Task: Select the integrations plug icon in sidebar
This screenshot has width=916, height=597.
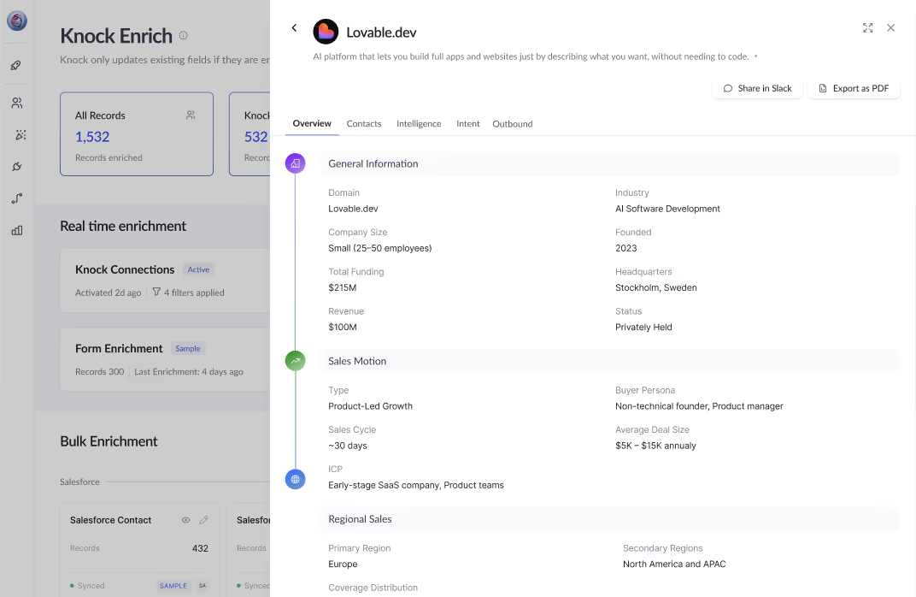Action: point(16,167)
